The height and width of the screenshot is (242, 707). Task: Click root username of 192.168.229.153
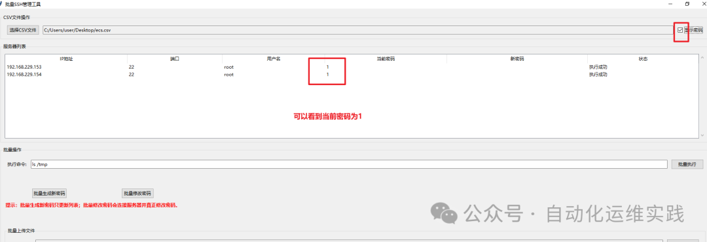pos(228,67)
